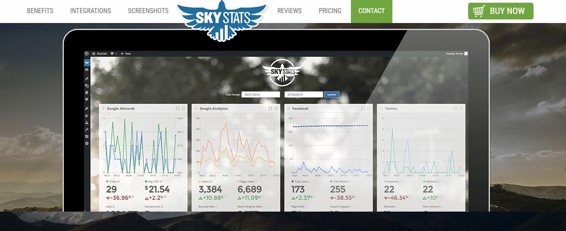Click the grid icon on Google Analytics card
This screenshot has width=566, height=231.
click(x=270, y=108)
